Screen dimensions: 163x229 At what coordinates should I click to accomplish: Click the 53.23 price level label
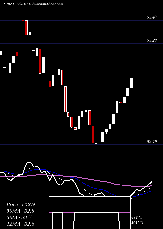click(152, 40)
